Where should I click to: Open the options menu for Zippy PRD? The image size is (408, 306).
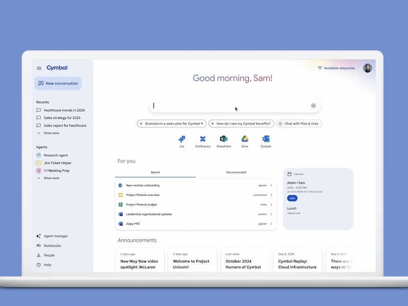click(271, 223)
